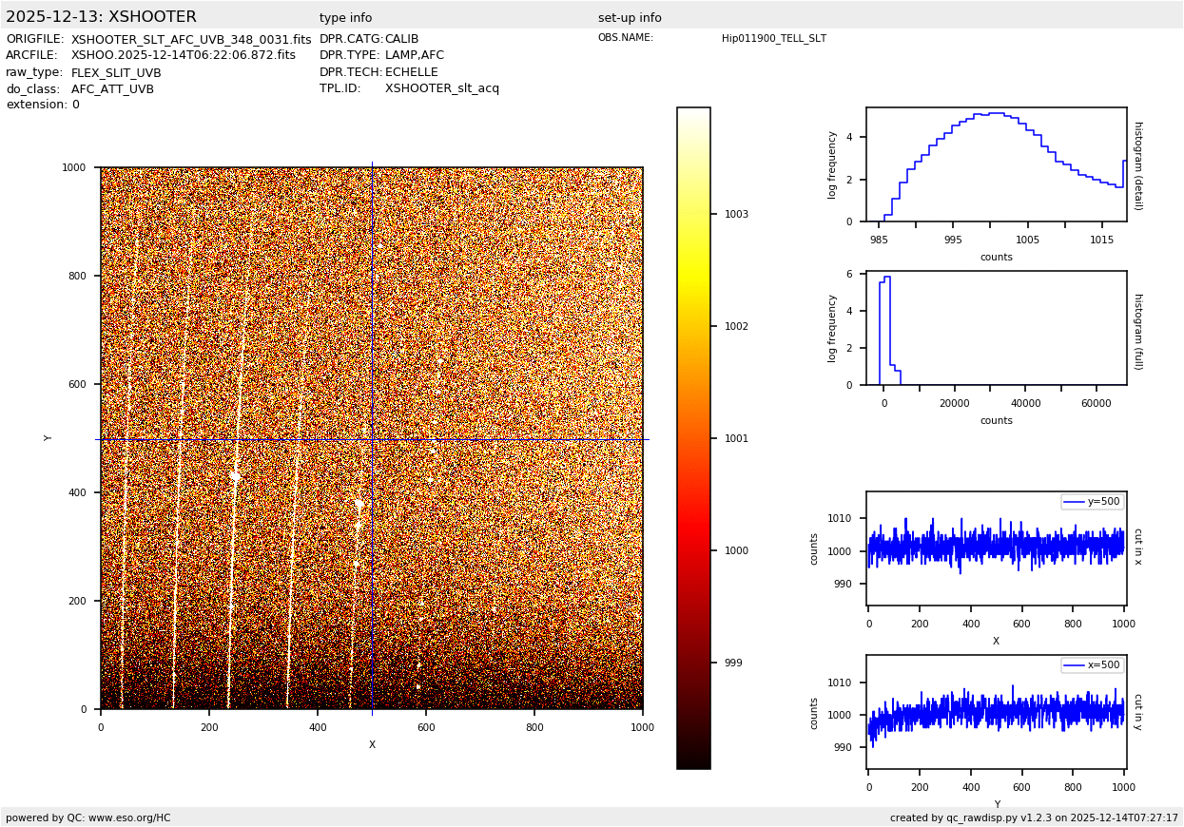Select the TPL.ID value XSHOOTER_slt_acq
Image resolution: width=1184 pixels, height=827 pixels.
(441, 88)
